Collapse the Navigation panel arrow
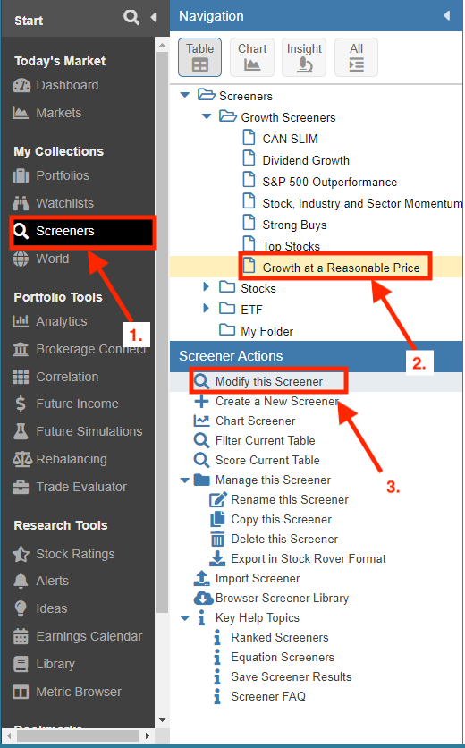Image resolution: width=465 pixels, height=748 pixels. click(x=447, y=16)
